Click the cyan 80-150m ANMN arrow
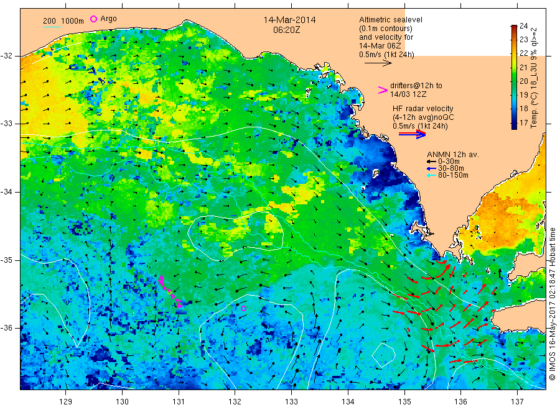This screenshot has width=560, height=410. [x=431, y=175]
